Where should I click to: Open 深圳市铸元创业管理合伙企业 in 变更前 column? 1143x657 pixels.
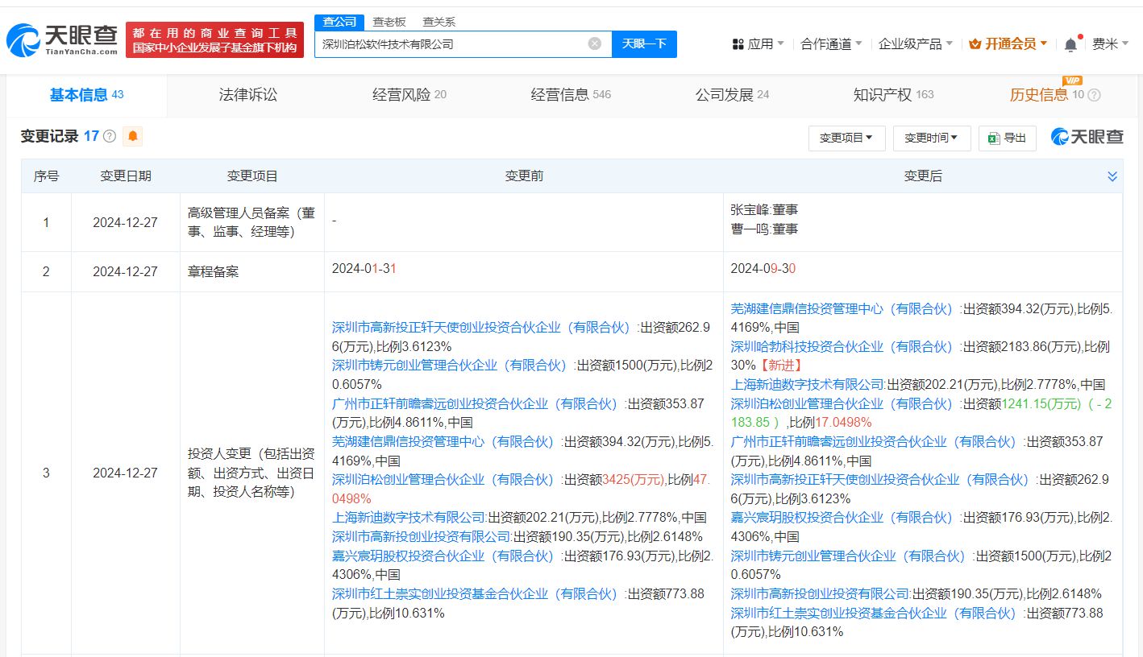coord(450,366)
